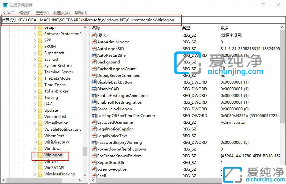The height and width of the screenshot is (184, 286).
Task: Click tree pane scroll down arrow
Action: tap(85, 175)
